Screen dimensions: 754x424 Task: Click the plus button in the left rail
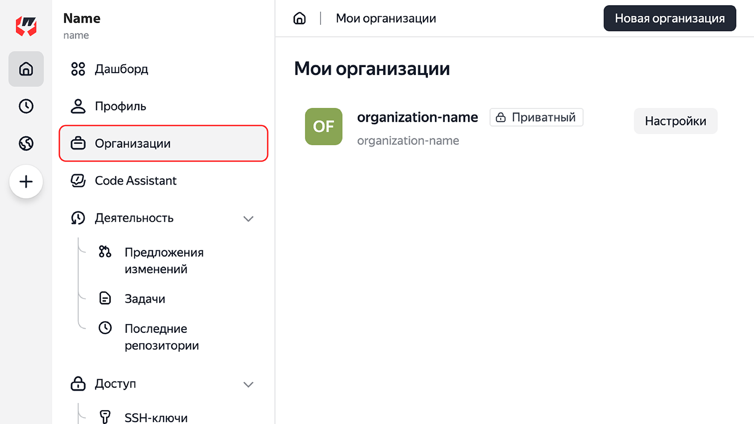point(26,181)
